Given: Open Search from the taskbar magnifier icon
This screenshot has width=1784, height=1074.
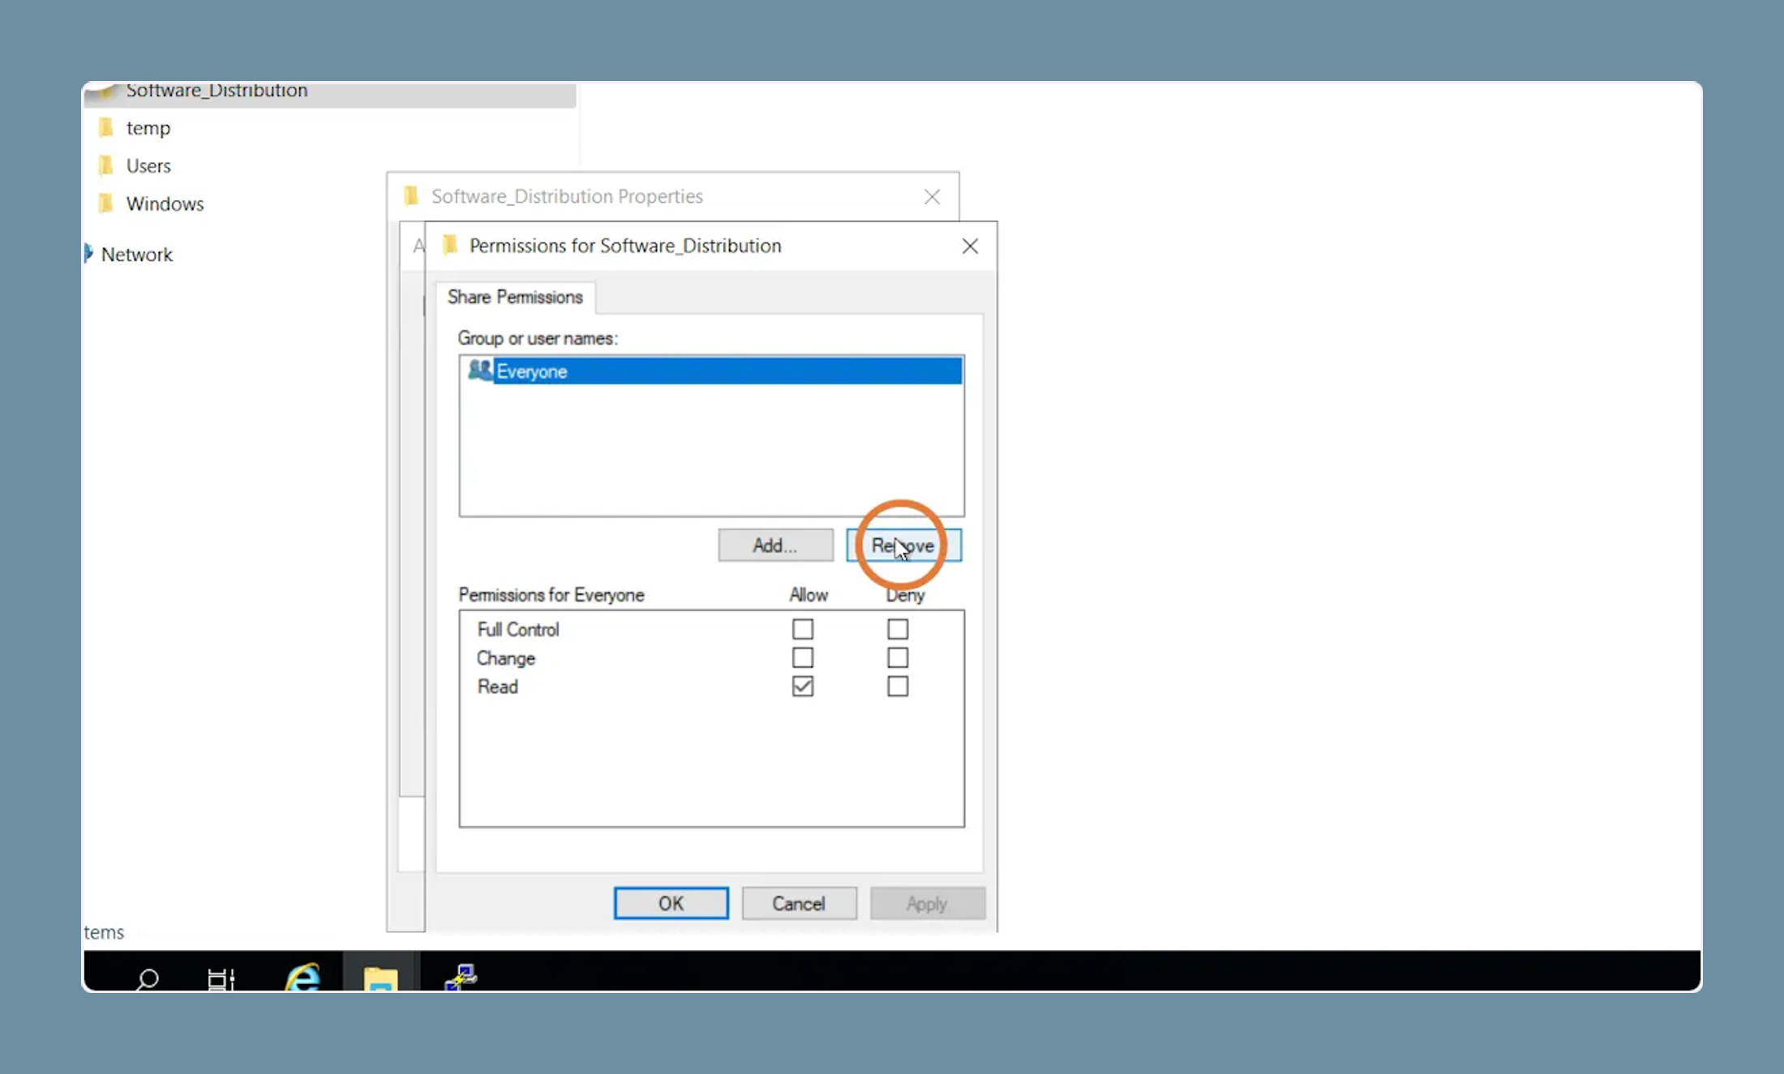Looking at the screenshot, I should click(148, 978).
